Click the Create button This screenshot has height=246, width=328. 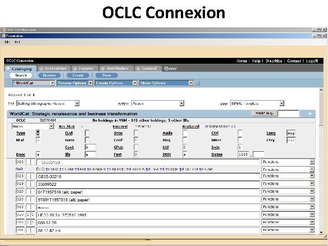point(78,75)
